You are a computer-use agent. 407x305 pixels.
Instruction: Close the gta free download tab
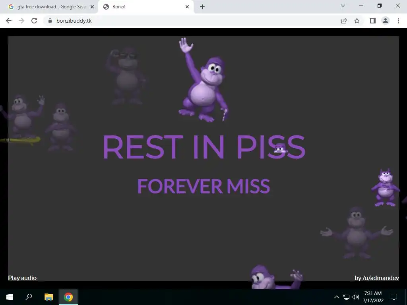(92, 7)
